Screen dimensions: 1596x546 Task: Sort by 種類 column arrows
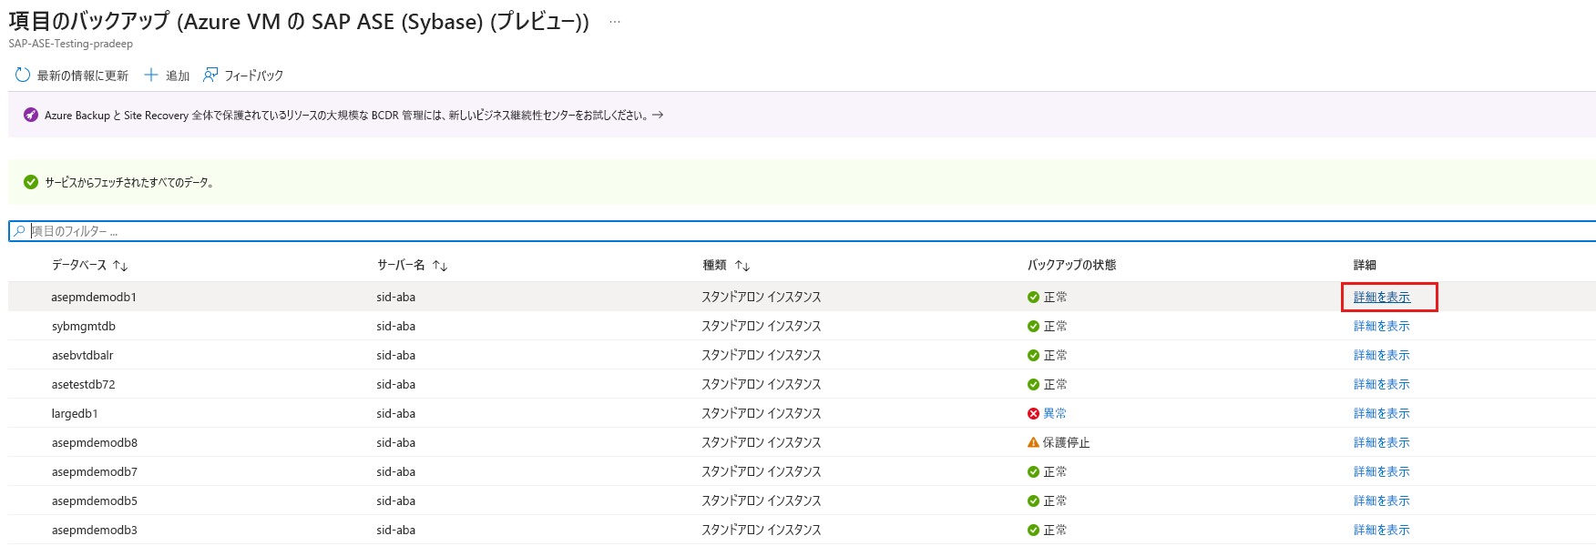(x=742, y=266)
